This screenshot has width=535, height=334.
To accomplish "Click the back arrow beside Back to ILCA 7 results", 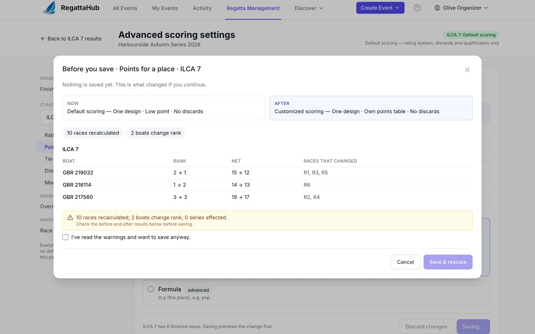I will [43, 39].
